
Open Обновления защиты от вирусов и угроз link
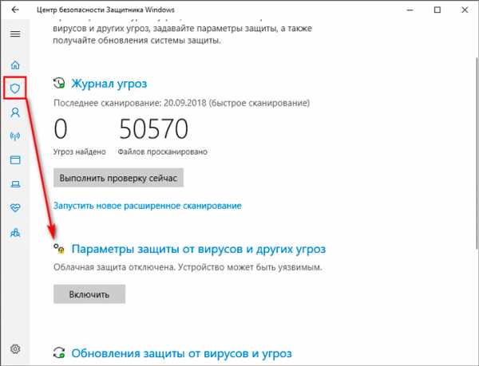182,353
